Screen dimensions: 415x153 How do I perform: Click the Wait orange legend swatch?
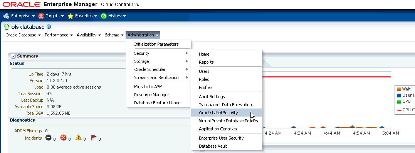tap(399, 89)
